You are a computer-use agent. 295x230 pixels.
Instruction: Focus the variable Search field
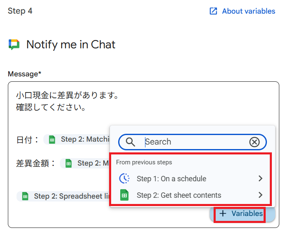[194, 142]
